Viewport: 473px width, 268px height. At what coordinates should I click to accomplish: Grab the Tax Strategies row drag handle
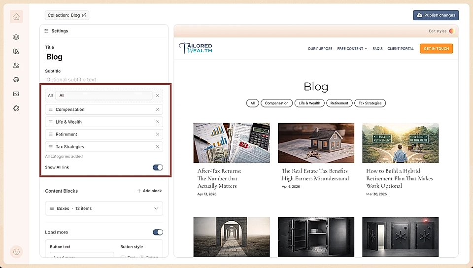point(51,147)
